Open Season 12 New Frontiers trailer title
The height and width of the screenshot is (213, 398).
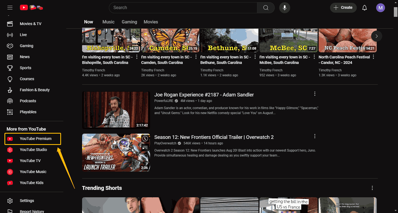tap(214, 137)
